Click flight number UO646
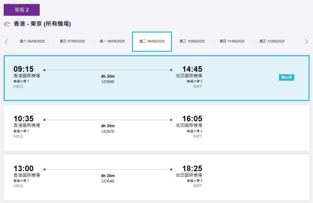The height and width of the screenshot is (203, 313). point(108,181)
